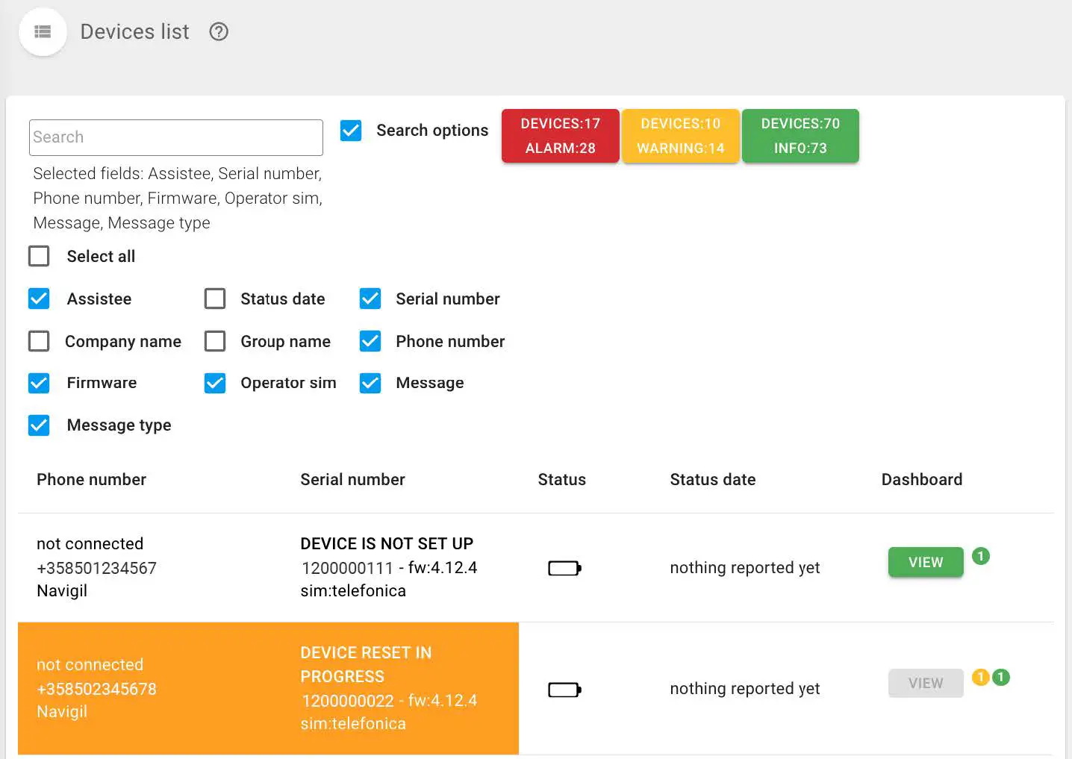Enable the Company name checkbox
The image size is (1072, 759).
pos(39,342)
